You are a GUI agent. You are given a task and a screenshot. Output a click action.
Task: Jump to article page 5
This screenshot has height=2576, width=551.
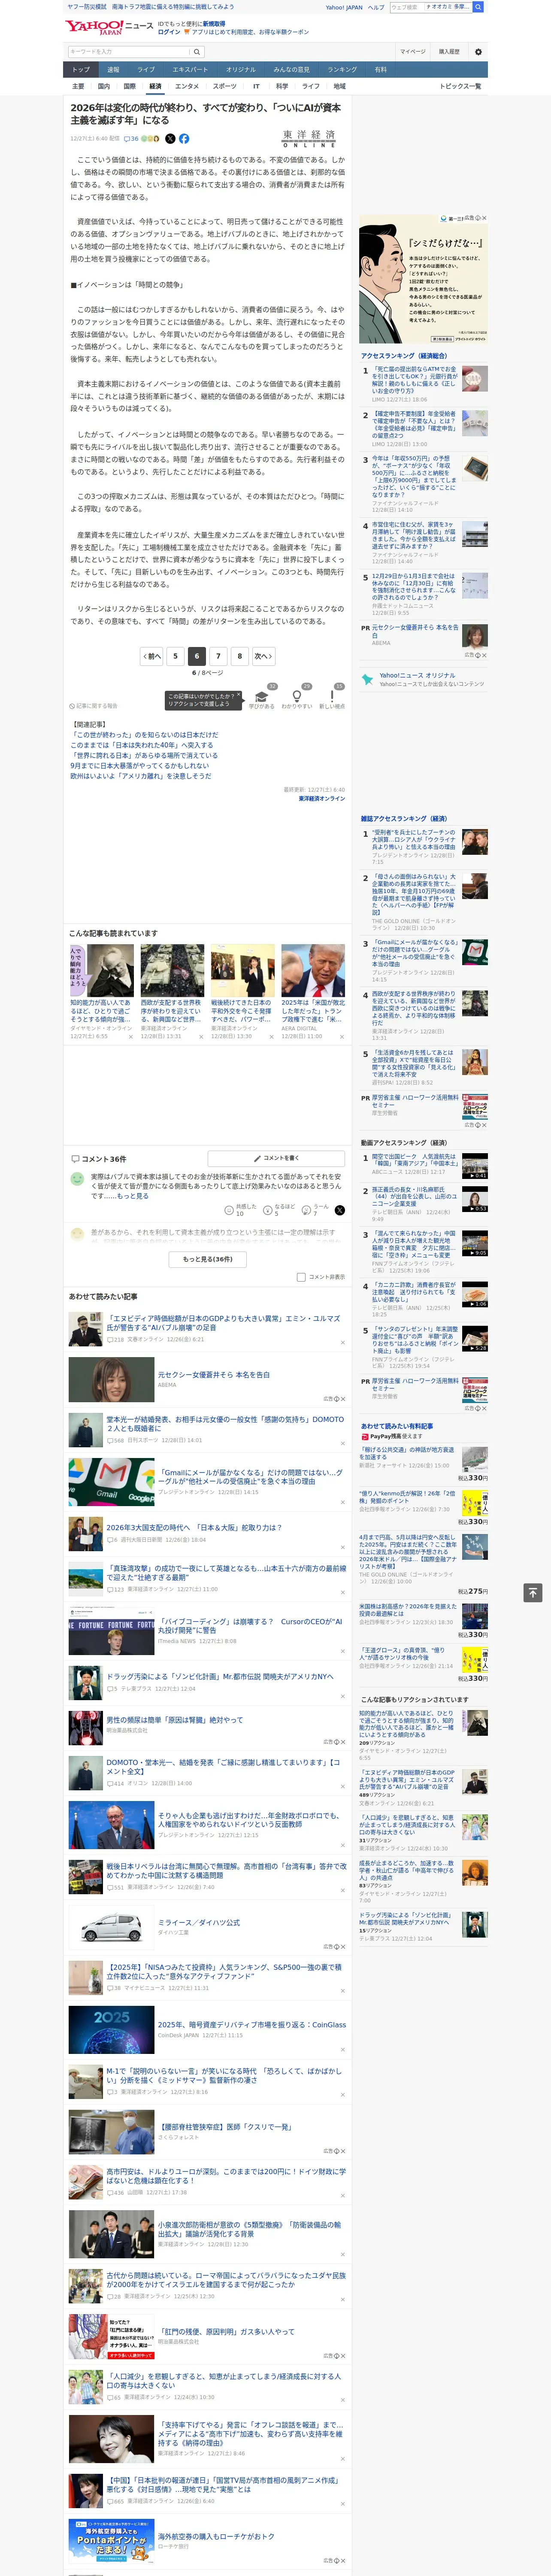(x=175, y=656)
